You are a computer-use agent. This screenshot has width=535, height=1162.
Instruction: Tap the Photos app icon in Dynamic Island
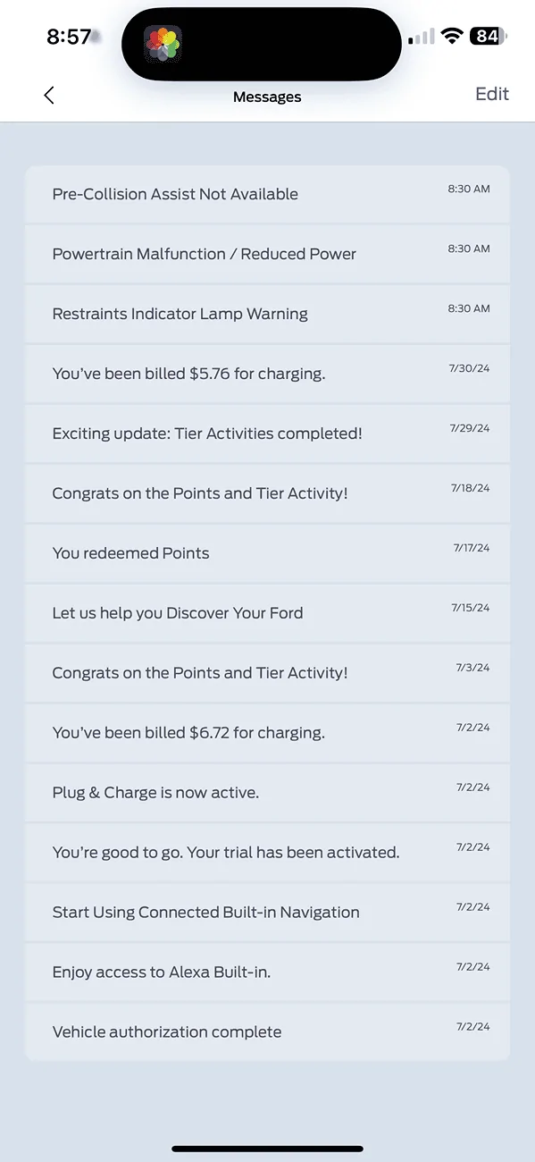pos(163,44)
